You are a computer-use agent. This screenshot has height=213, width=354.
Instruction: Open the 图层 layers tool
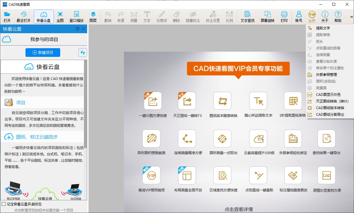tap(93, 17)
